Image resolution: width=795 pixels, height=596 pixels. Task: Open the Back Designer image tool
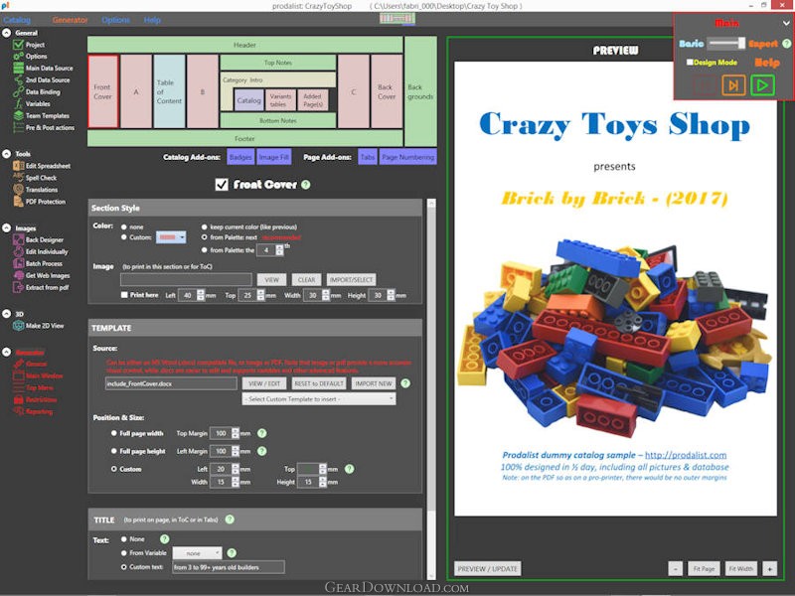(39, 239)
